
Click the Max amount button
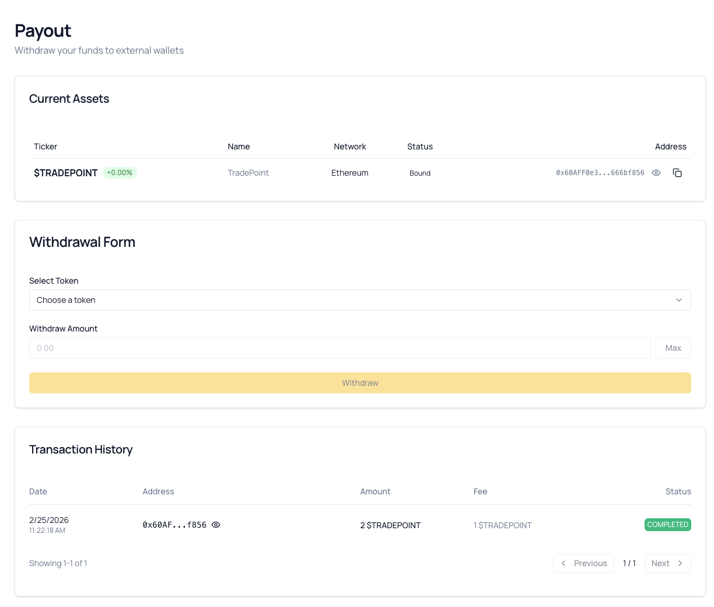coord(673,348)
